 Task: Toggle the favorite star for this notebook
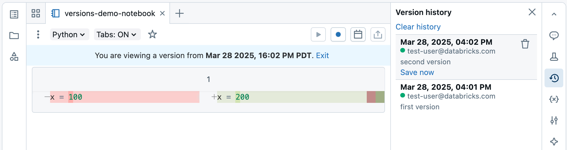(152, 34)
